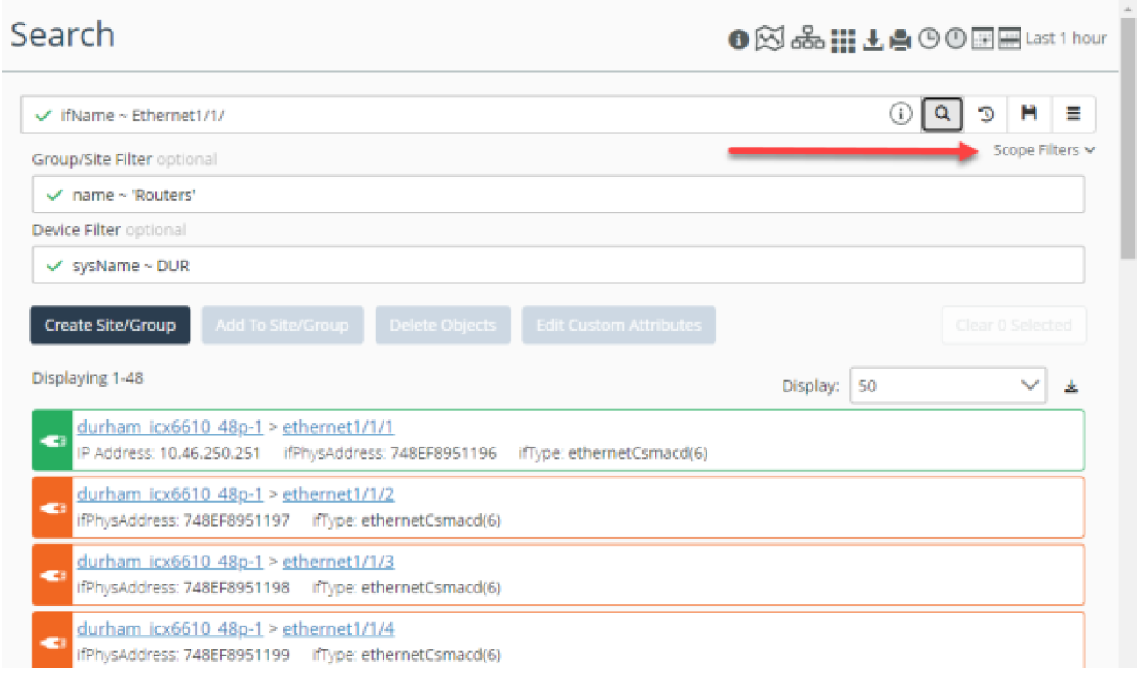This screenshot has width=1139, height=674.
Task: Open the hamburger menu beside the search bar
Action: [1073, 114]
